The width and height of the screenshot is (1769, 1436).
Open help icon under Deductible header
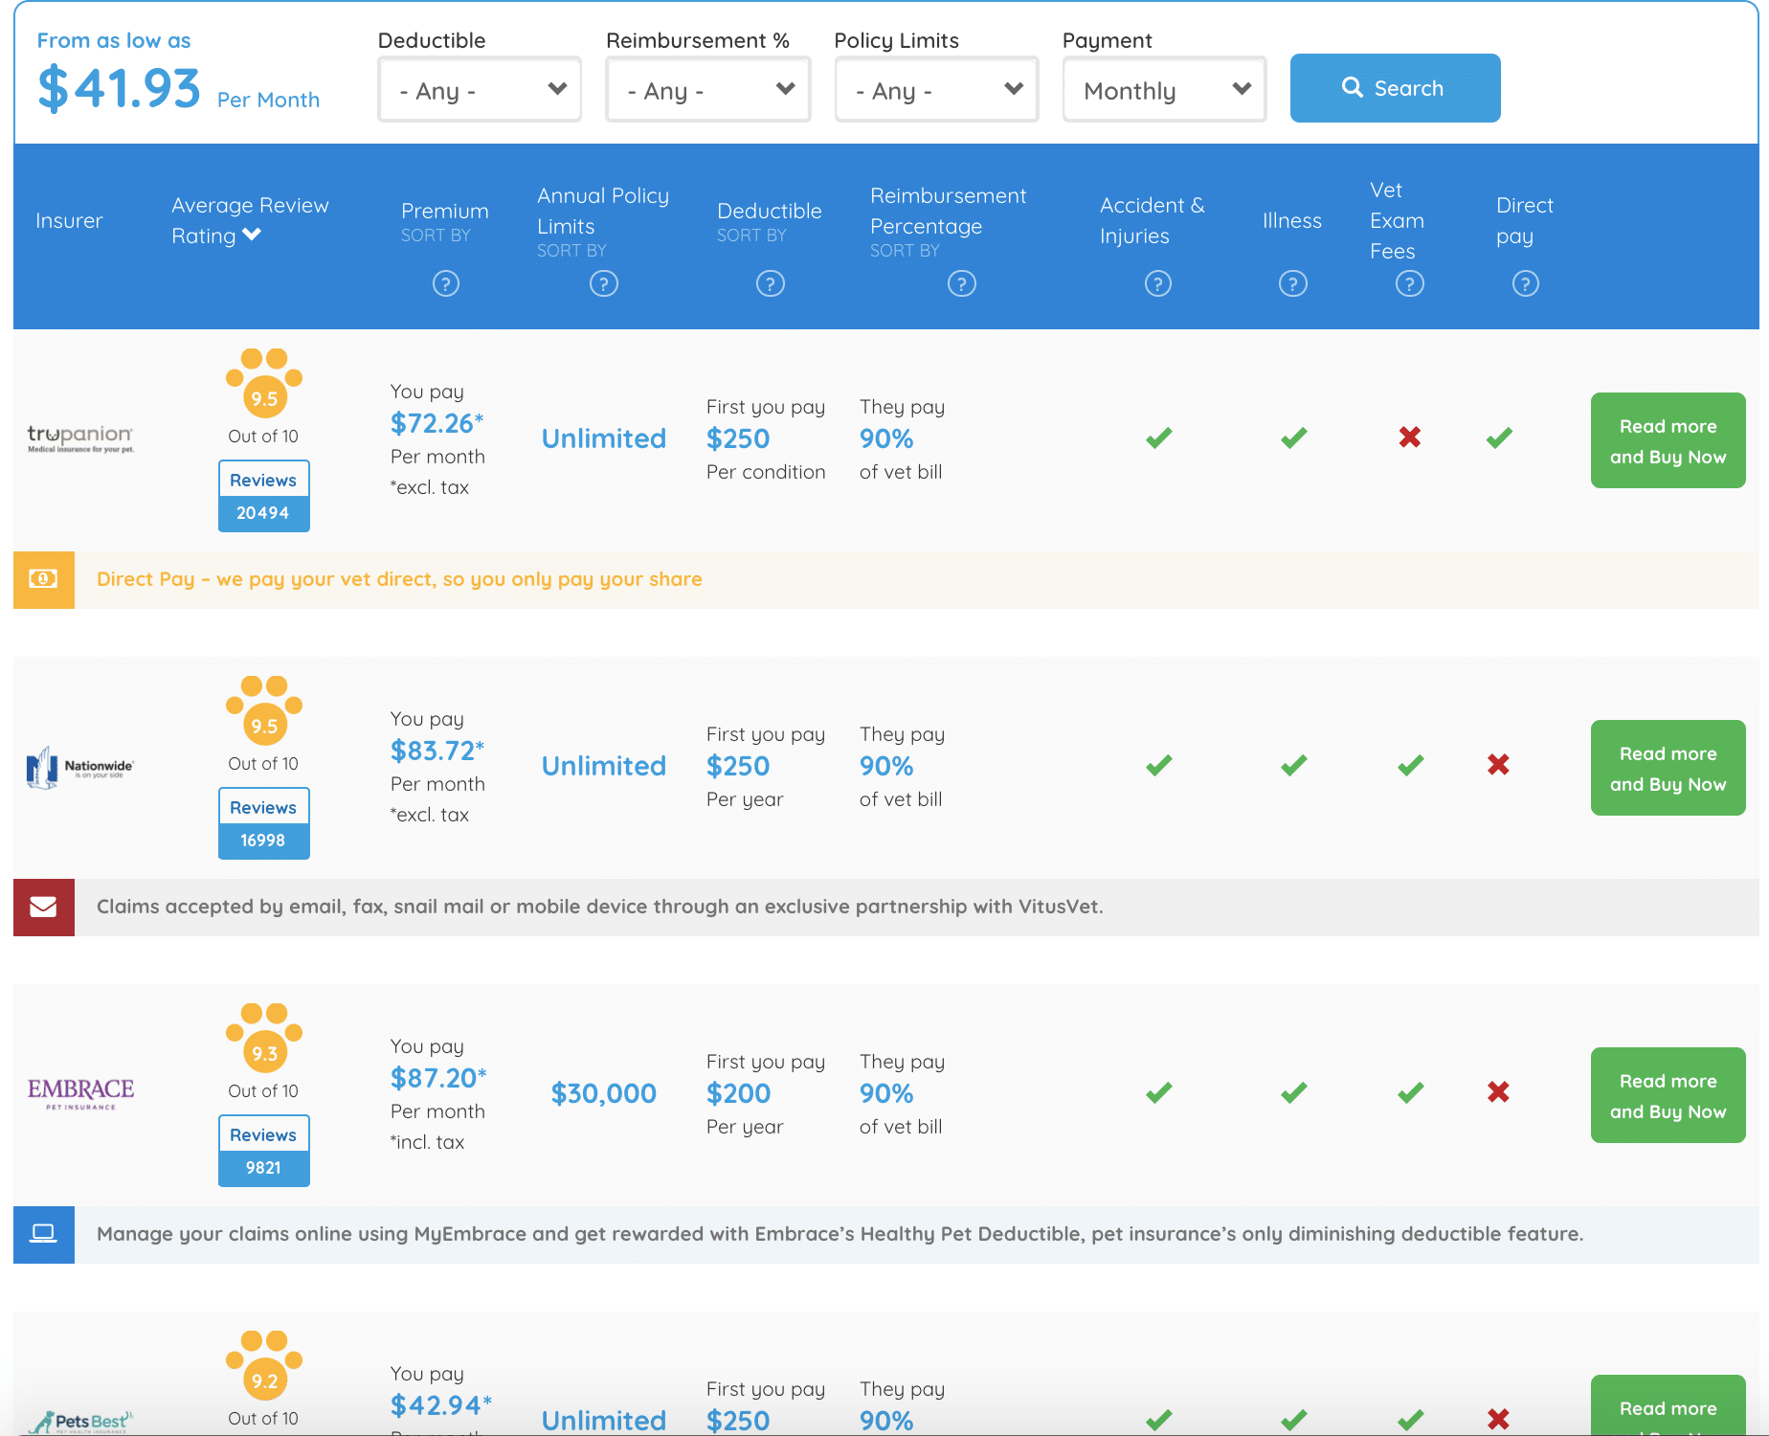771,283
